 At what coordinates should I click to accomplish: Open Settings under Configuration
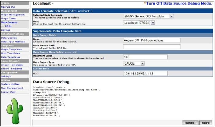(6, 76)
